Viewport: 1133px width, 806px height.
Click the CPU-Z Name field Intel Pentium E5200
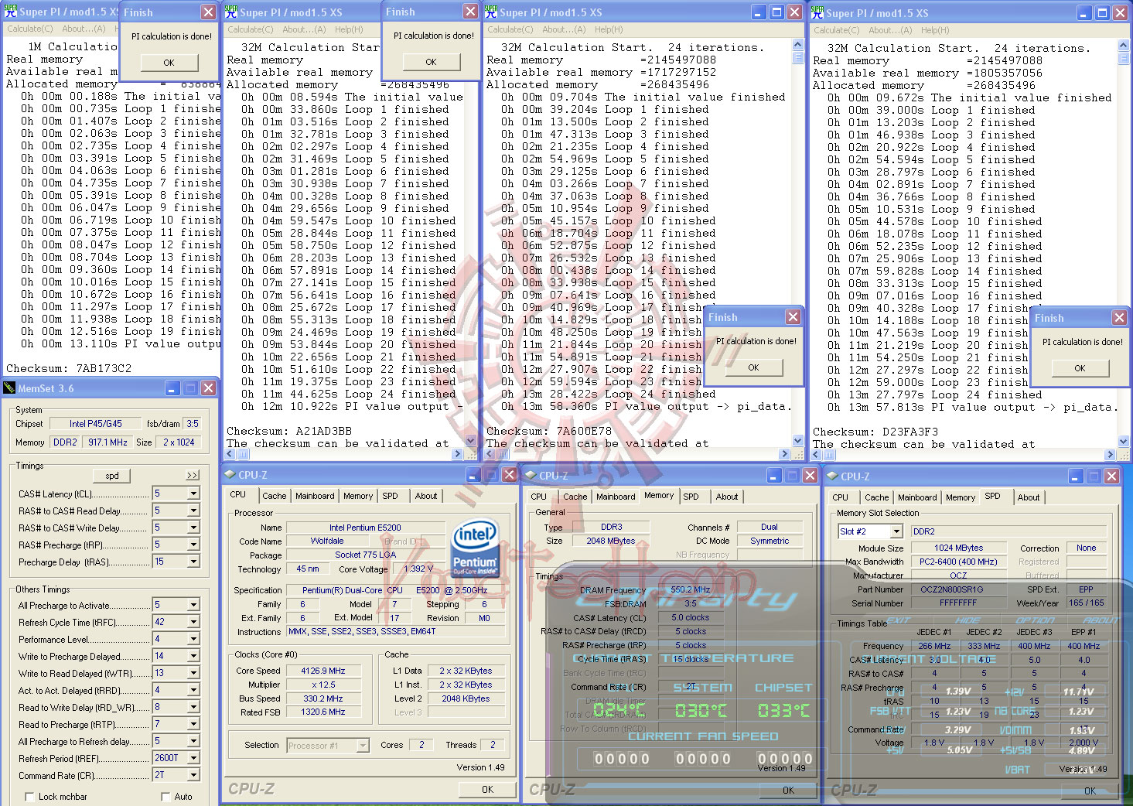click(x=365, y=528)
